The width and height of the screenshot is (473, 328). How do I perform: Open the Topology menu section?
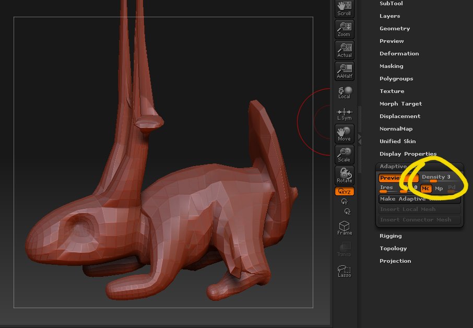point(393,249)
